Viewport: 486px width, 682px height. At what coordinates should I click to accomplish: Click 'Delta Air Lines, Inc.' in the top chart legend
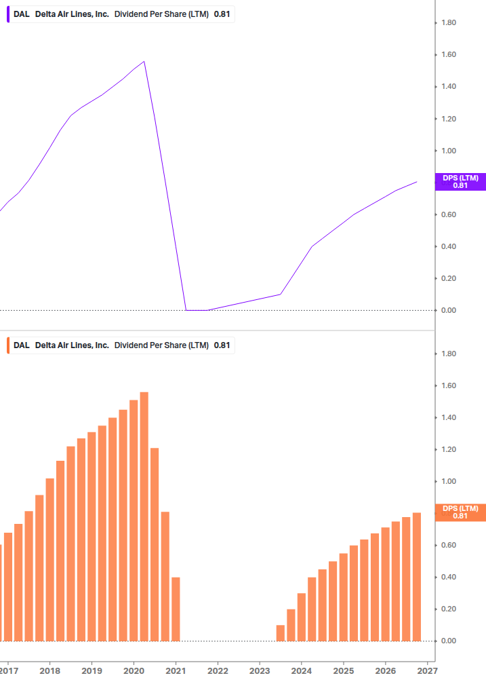pos(72,14)
